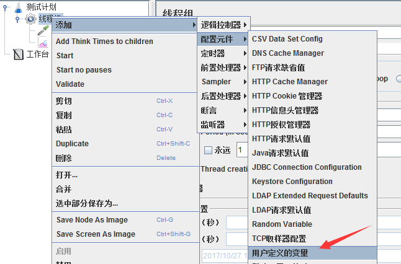Viewport: 401px width, 264px height.
Task: Expand the 定时器 submenu
Action: pos(223,53)
